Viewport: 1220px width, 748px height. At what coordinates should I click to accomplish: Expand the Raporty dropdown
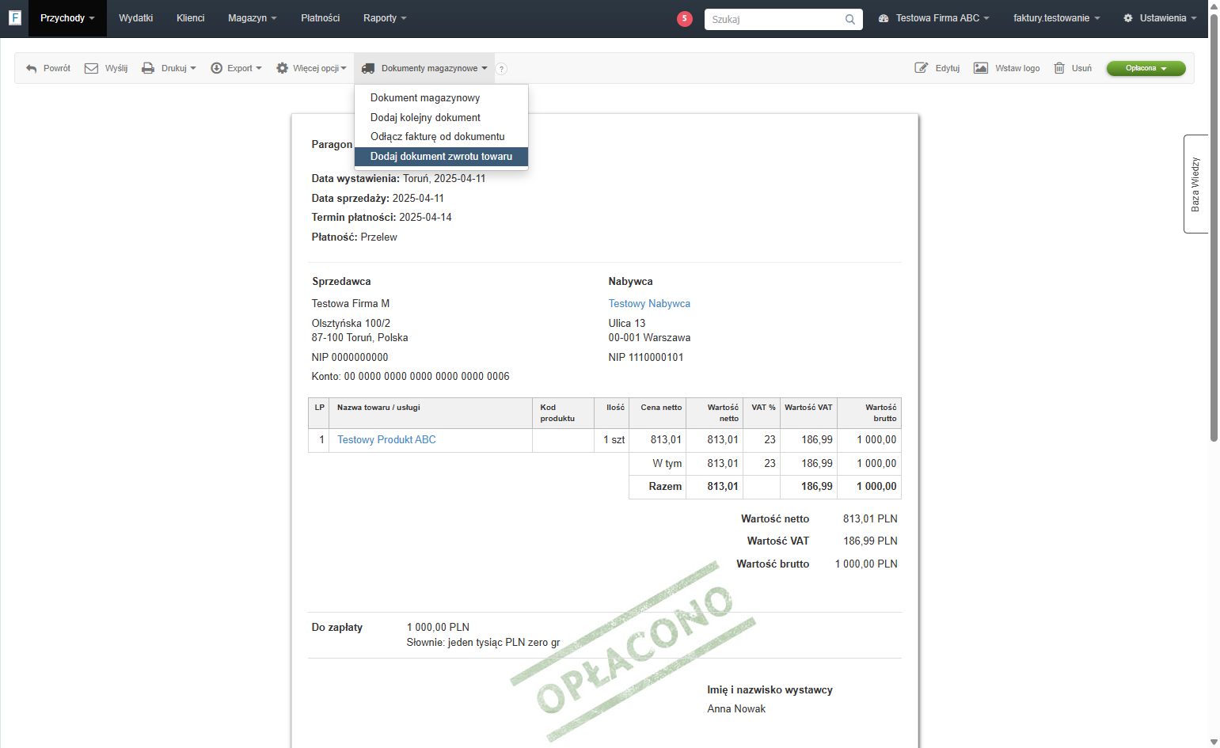[385, 18]
